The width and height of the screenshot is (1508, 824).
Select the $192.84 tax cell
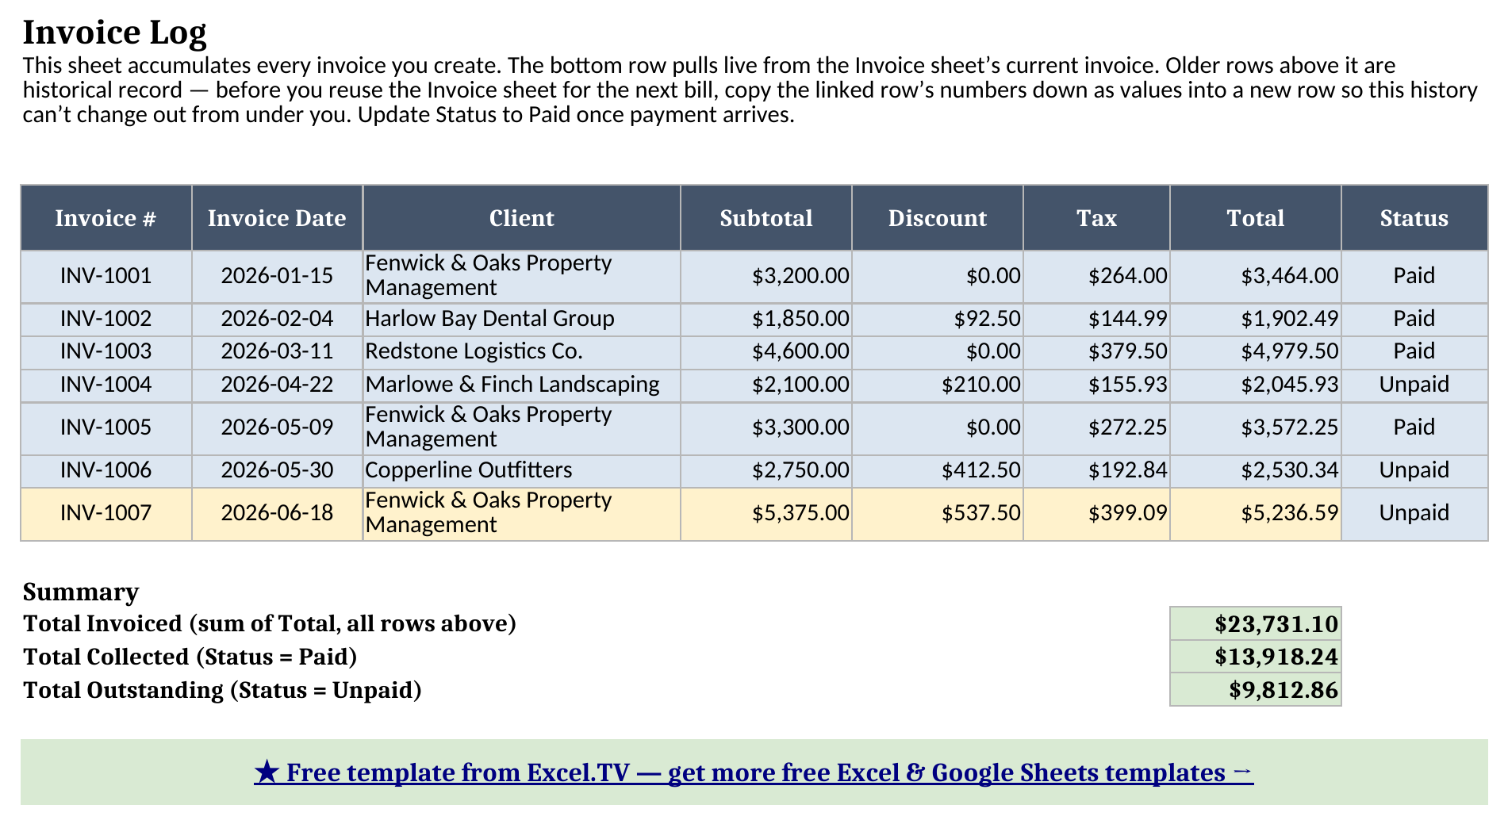click(x=1096, y=470)
